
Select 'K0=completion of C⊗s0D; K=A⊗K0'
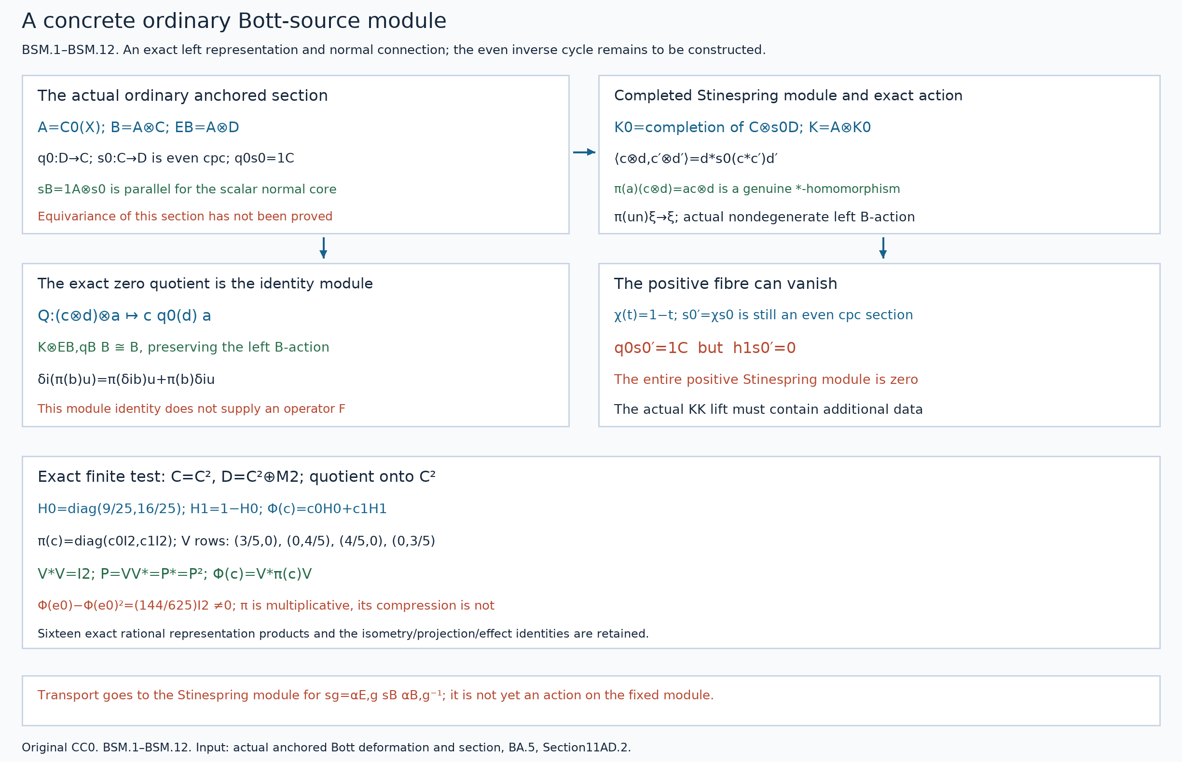point(742,127)
